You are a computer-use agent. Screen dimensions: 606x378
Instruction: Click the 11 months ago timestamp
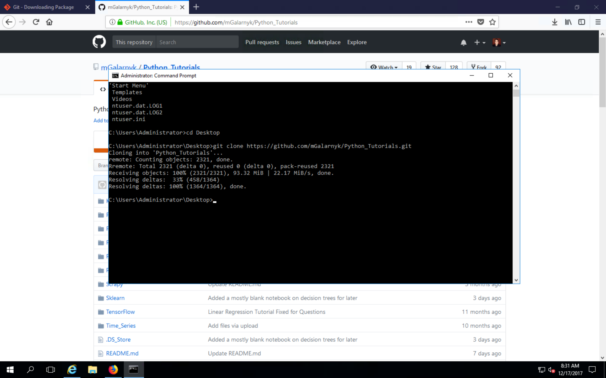(x=481, y=312)
